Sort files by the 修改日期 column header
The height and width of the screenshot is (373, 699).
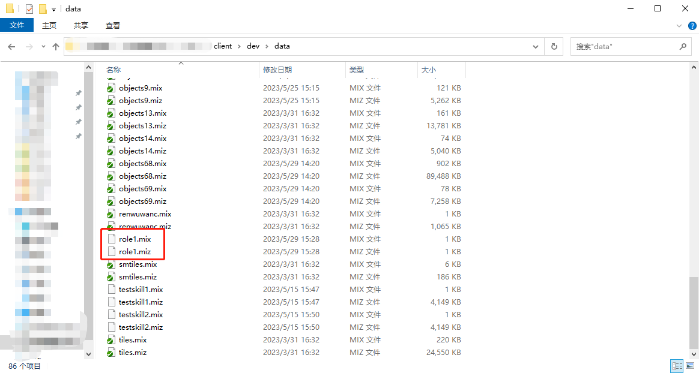tap(277, 70)
